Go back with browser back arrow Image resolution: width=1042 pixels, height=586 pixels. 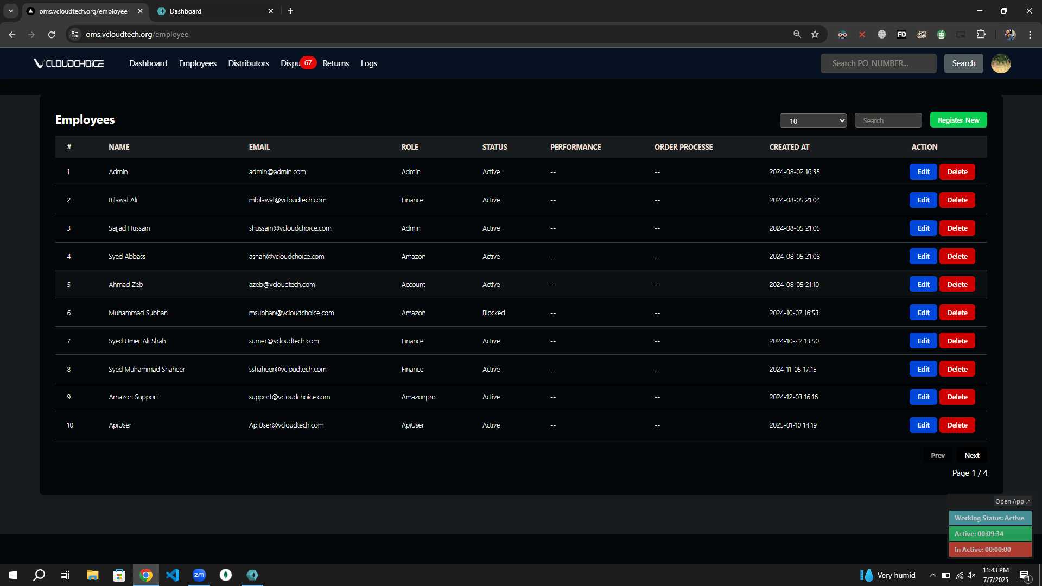12,34
